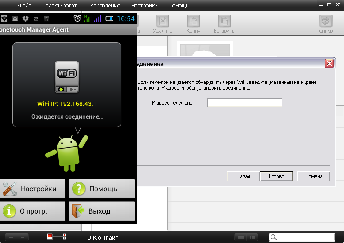Switch to grid view icon
The height and width of the screenshot is (243, 344).
[x=253, y=237]
